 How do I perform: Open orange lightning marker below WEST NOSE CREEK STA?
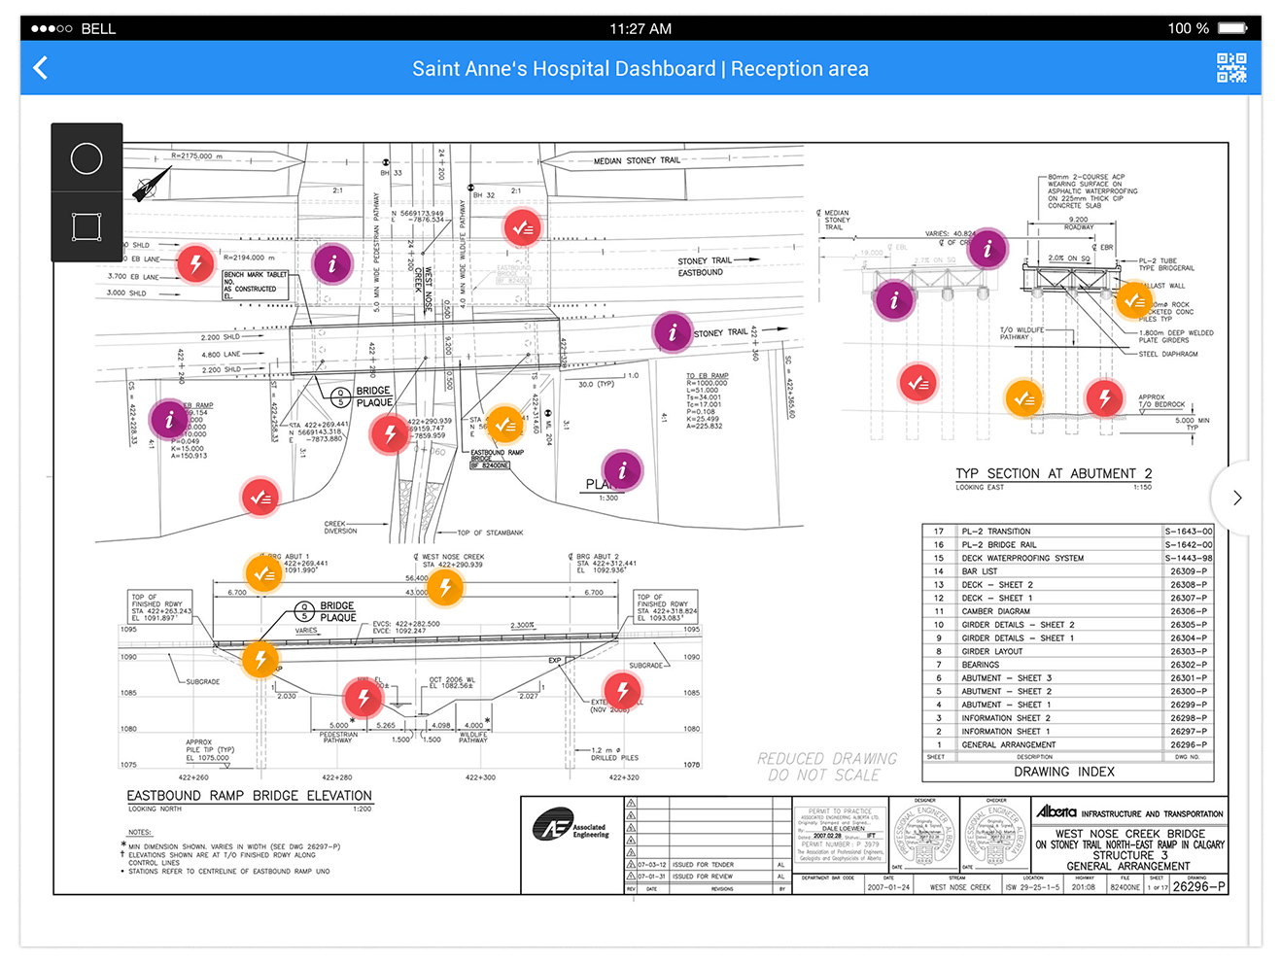(x=445, y=586)
